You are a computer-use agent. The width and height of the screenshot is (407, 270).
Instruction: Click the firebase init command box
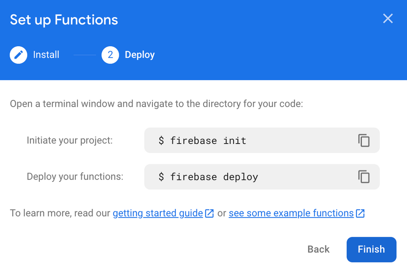pos(262,140)
